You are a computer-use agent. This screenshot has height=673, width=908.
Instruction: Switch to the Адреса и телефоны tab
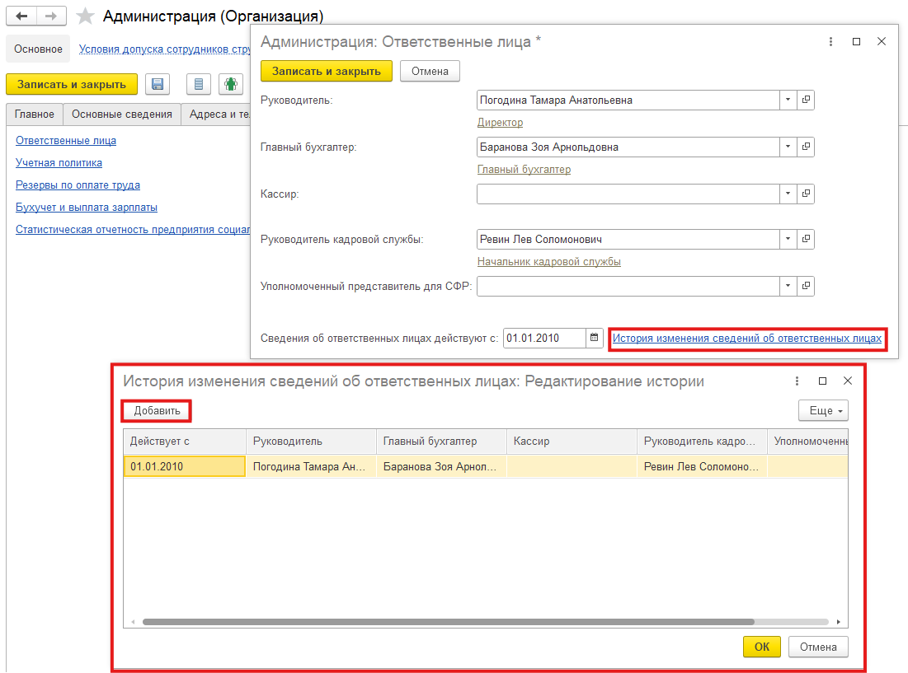click(216, 115)
